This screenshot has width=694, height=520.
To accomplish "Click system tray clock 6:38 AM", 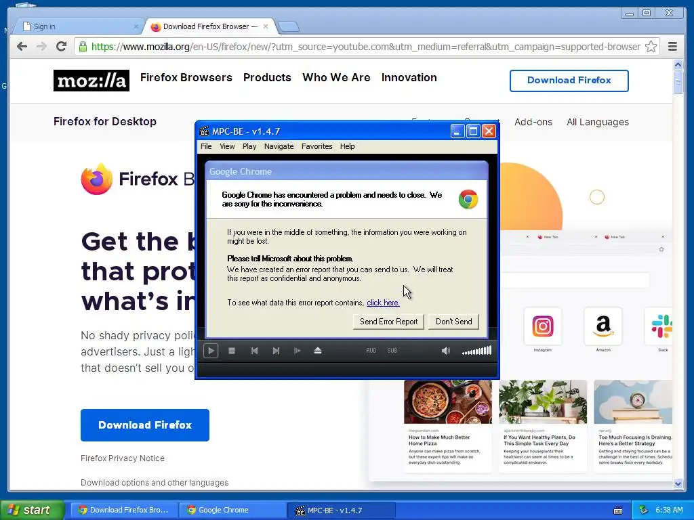I will (x=669, y=510).
